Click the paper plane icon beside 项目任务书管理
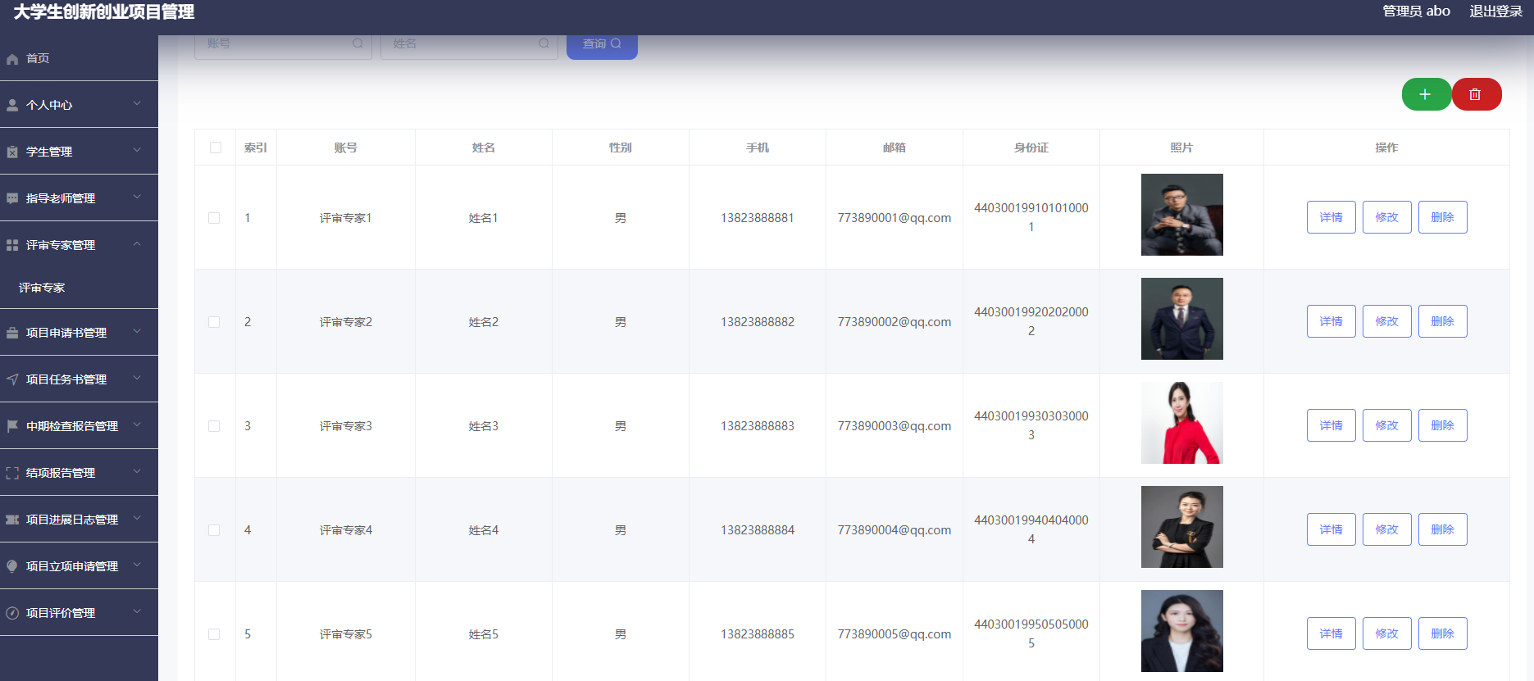 (12, 379)
